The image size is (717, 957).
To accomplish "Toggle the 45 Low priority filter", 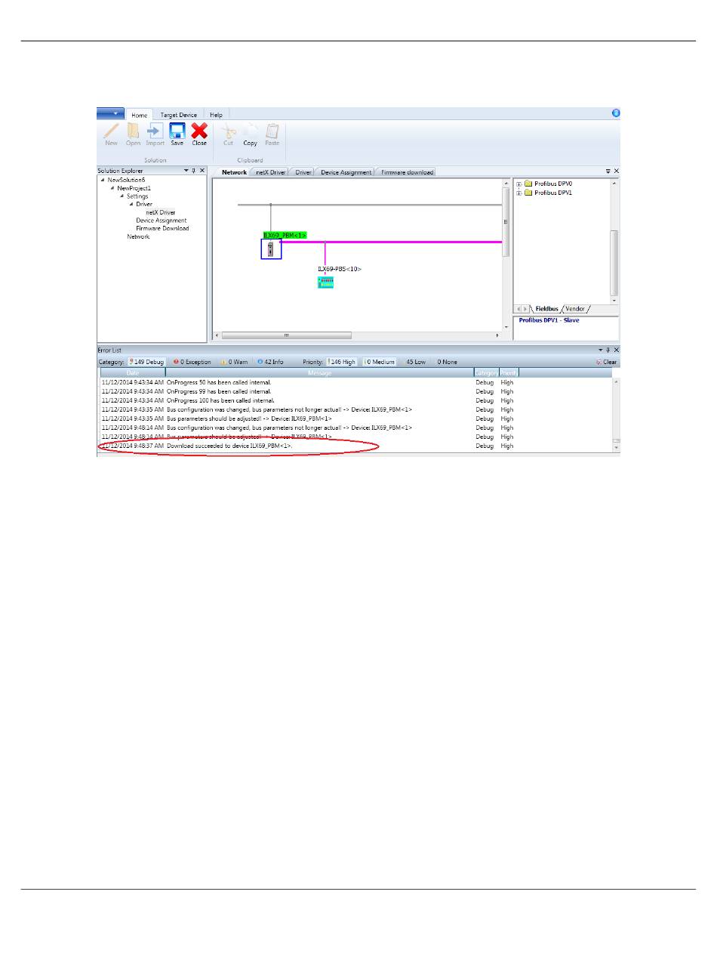I will coord(416,362).
